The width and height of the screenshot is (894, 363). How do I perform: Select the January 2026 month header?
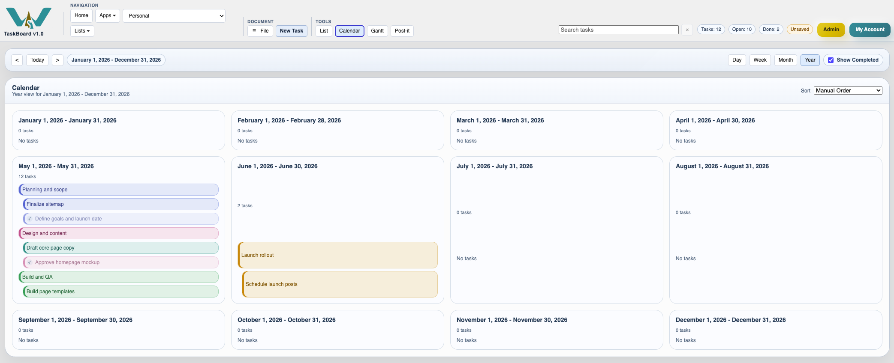[67, 121]
